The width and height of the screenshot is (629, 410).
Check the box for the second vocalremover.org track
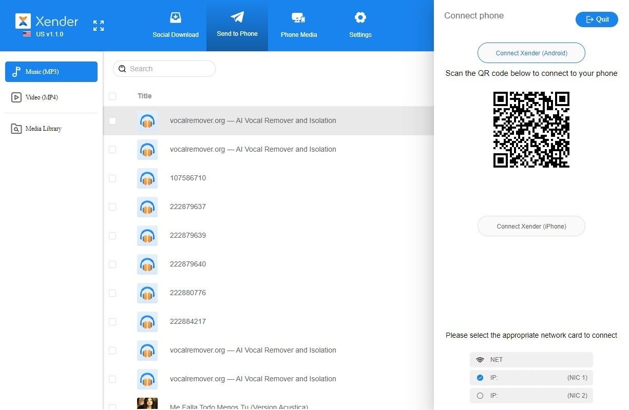(x=112, y=150)
